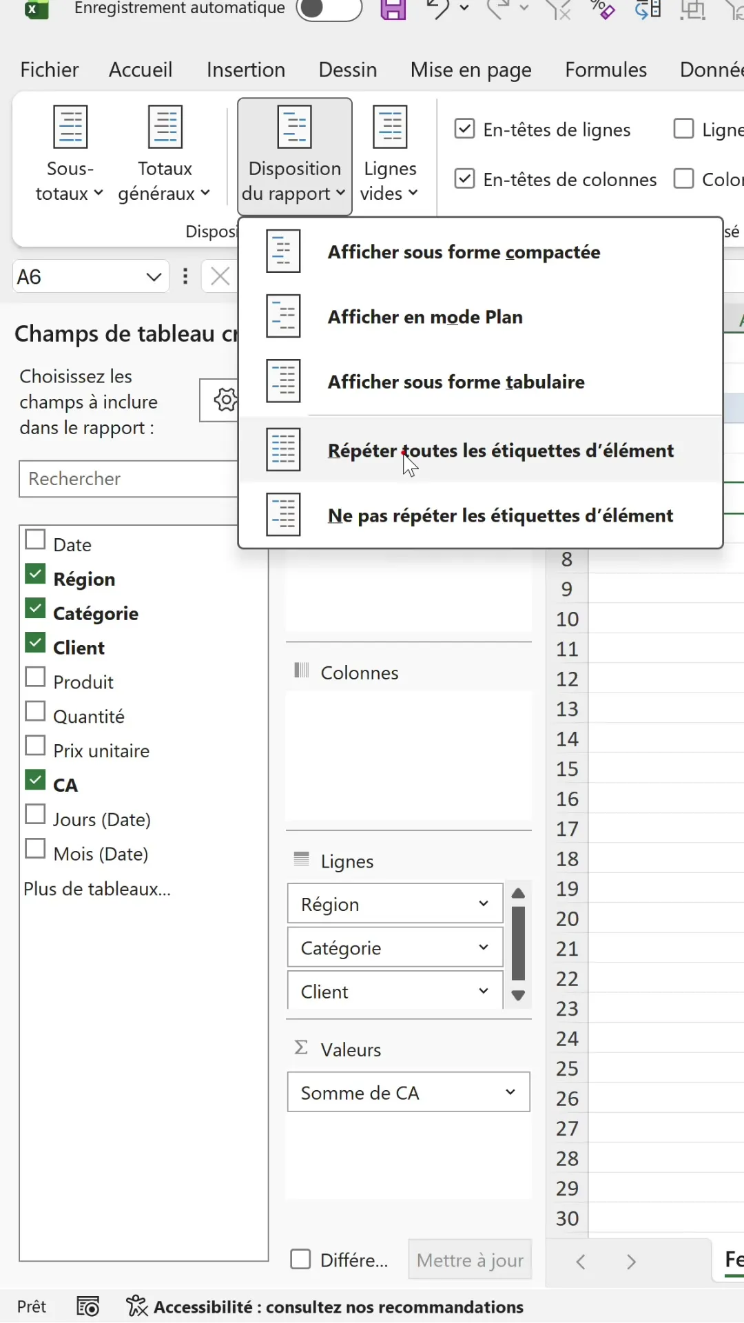Uncheck the Région field checkbox
Screen dimensions: 744x1323
point(35,574)
